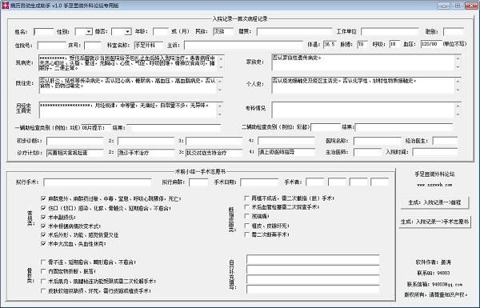Click the forum website URL text
The height and width of the screenshot is (308, 480).
click(434, 185)
